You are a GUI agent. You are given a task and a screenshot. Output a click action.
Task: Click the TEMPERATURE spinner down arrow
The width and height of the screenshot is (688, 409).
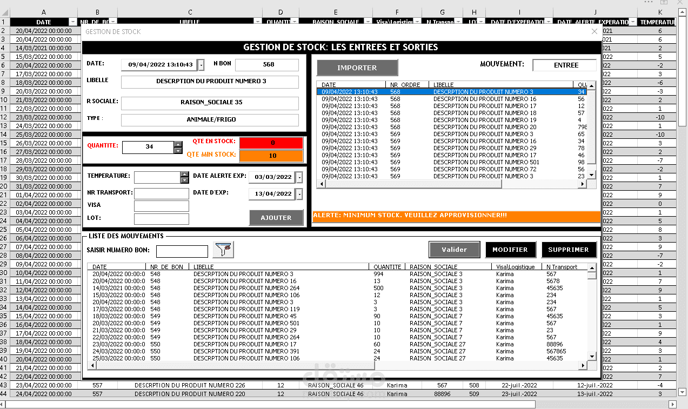[x=184, y=181]
